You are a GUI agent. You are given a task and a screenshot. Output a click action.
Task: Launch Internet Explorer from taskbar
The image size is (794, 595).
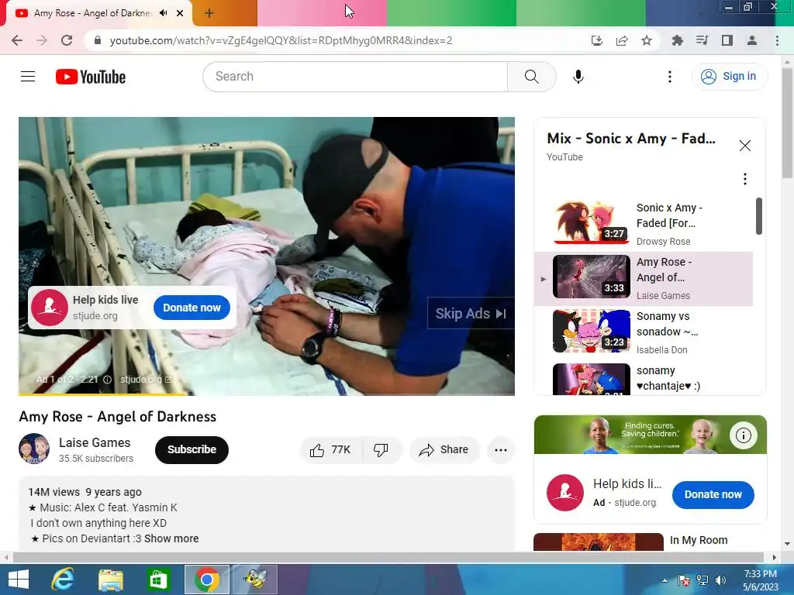[64, 579]
